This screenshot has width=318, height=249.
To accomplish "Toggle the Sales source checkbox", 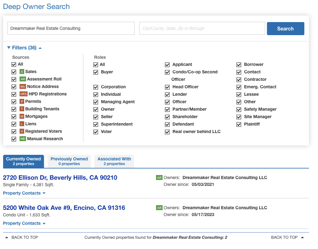I will tap(14, 72).
